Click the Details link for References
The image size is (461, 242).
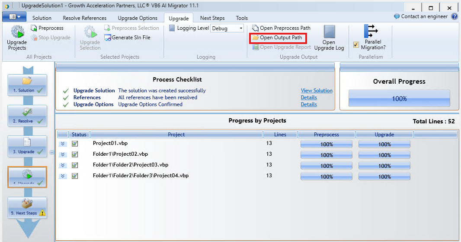(x=309, y=97)
